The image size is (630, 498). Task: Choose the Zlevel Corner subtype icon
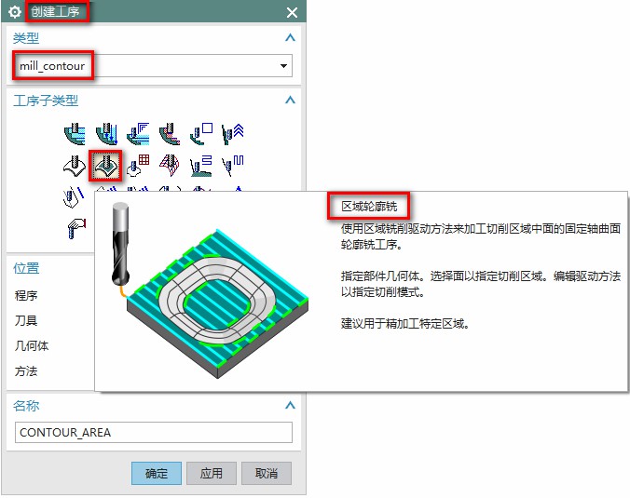pyautogui.click(x=233, y=134)
